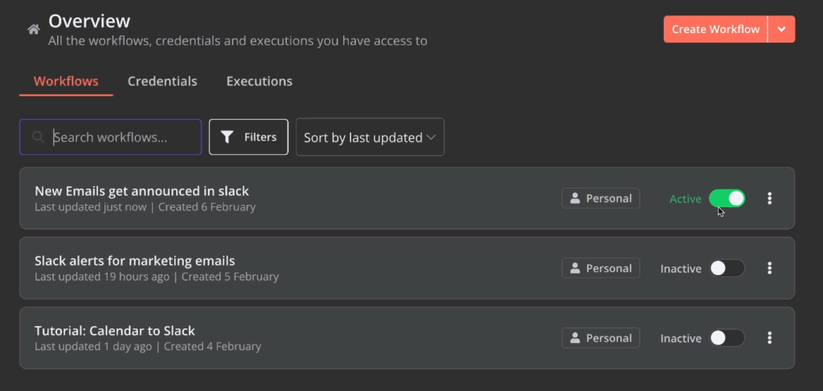Deactivate the New Emails get announced workflow
The width and height of the screenshot is (823, 391).
(727, 198)
